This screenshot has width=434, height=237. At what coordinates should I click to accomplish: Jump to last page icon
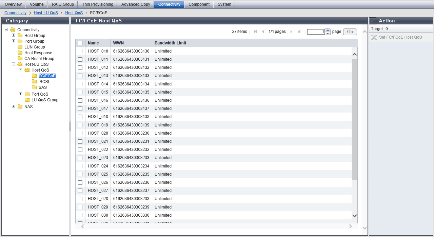click(x=299, y=32)
